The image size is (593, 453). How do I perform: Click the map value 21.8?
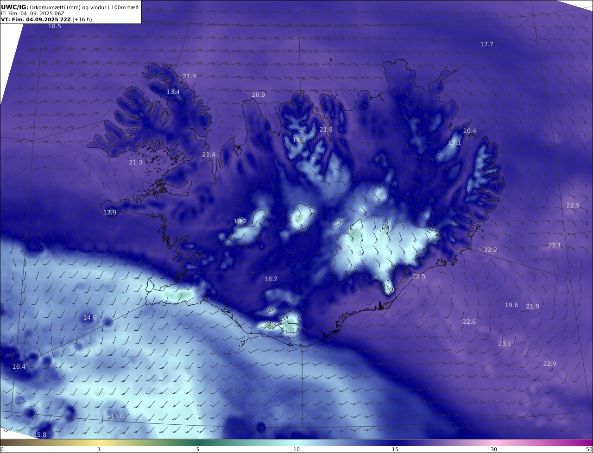[326, 130]
